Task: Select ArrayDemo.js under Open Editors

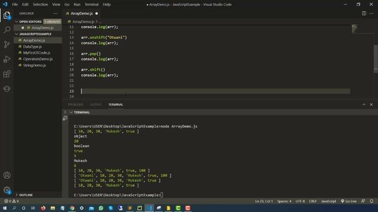Action: 38,28
